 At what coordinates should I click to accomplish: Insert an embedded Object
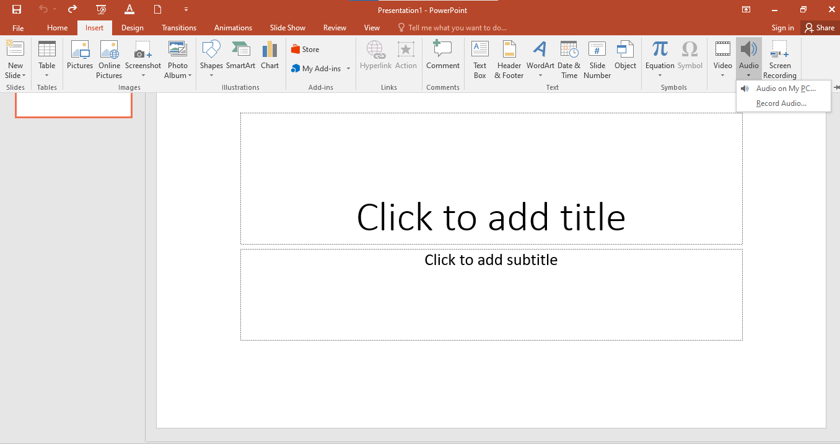coord(625,56)
